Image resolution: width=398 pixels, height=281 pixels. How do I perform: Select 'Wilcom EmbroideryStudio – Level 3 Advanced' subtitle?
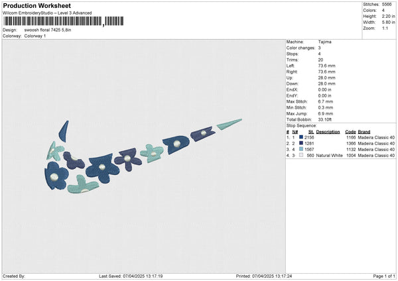(x=47, y=13)
